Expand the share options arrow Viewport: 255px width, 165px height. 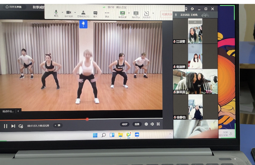click(129, 13)
